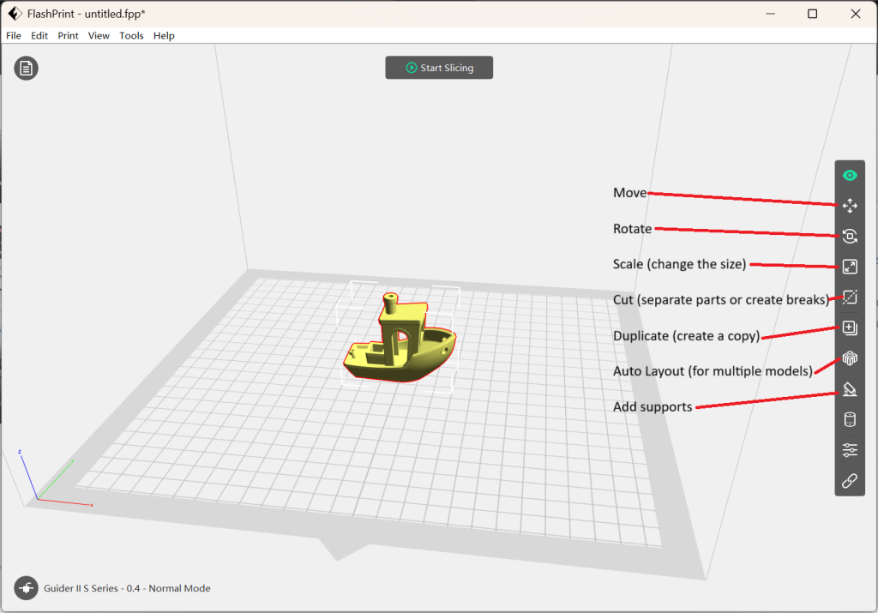
Task: Click the cylinder icon in right toolbar
Action: coord(850,419)
